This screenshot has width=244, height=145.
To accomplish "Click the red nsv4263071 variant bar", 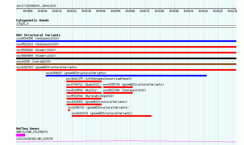I will (x=112, y=116).
